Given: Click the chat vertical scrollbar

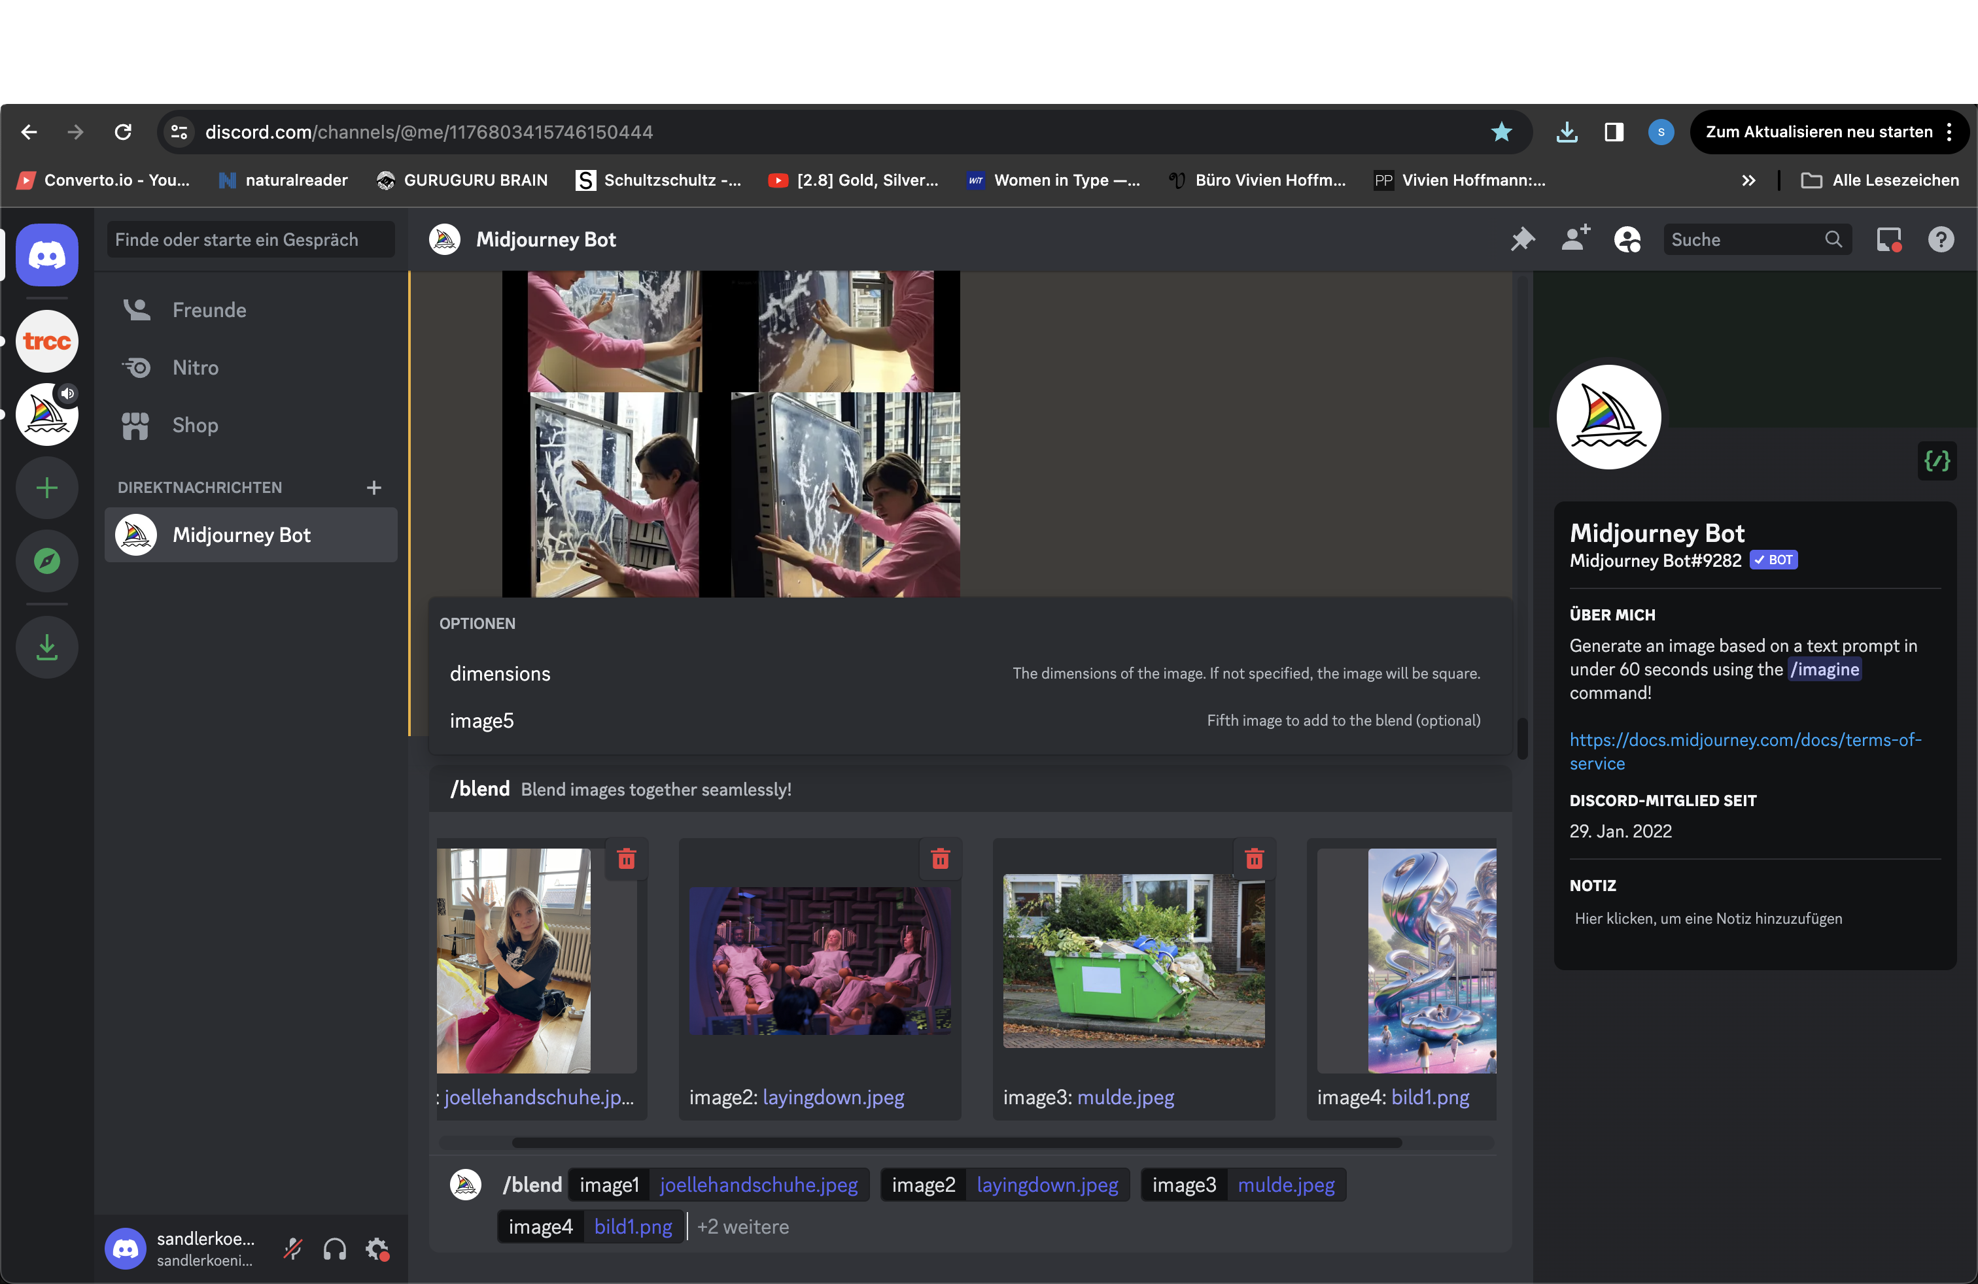Looking at the screenshot, I should pos(1523,737).
